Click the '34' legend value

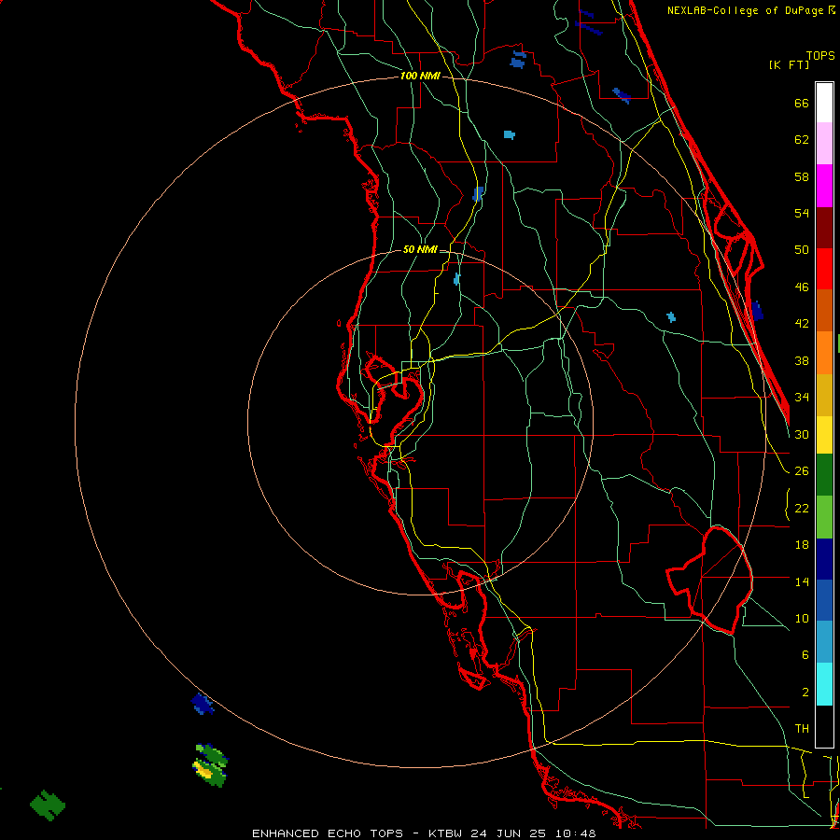tap(802, 397)
